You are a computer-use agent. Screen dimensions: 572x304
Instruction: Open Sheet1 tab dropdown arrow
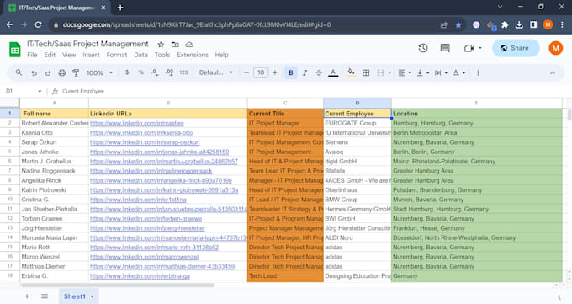click(x=92, y=296)
